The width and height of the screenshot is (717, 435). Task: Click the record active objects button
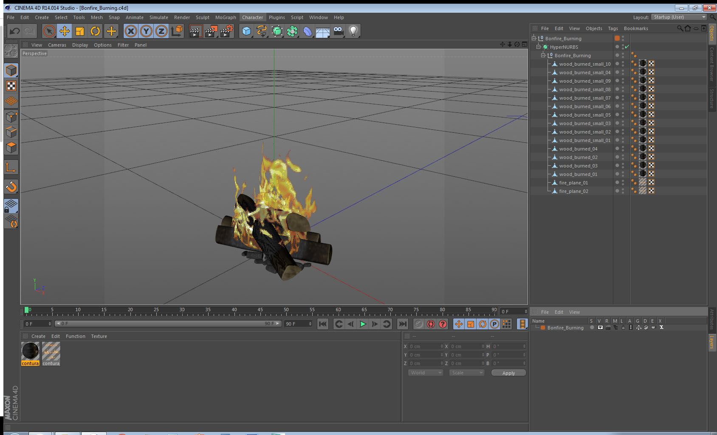[419, 324]
